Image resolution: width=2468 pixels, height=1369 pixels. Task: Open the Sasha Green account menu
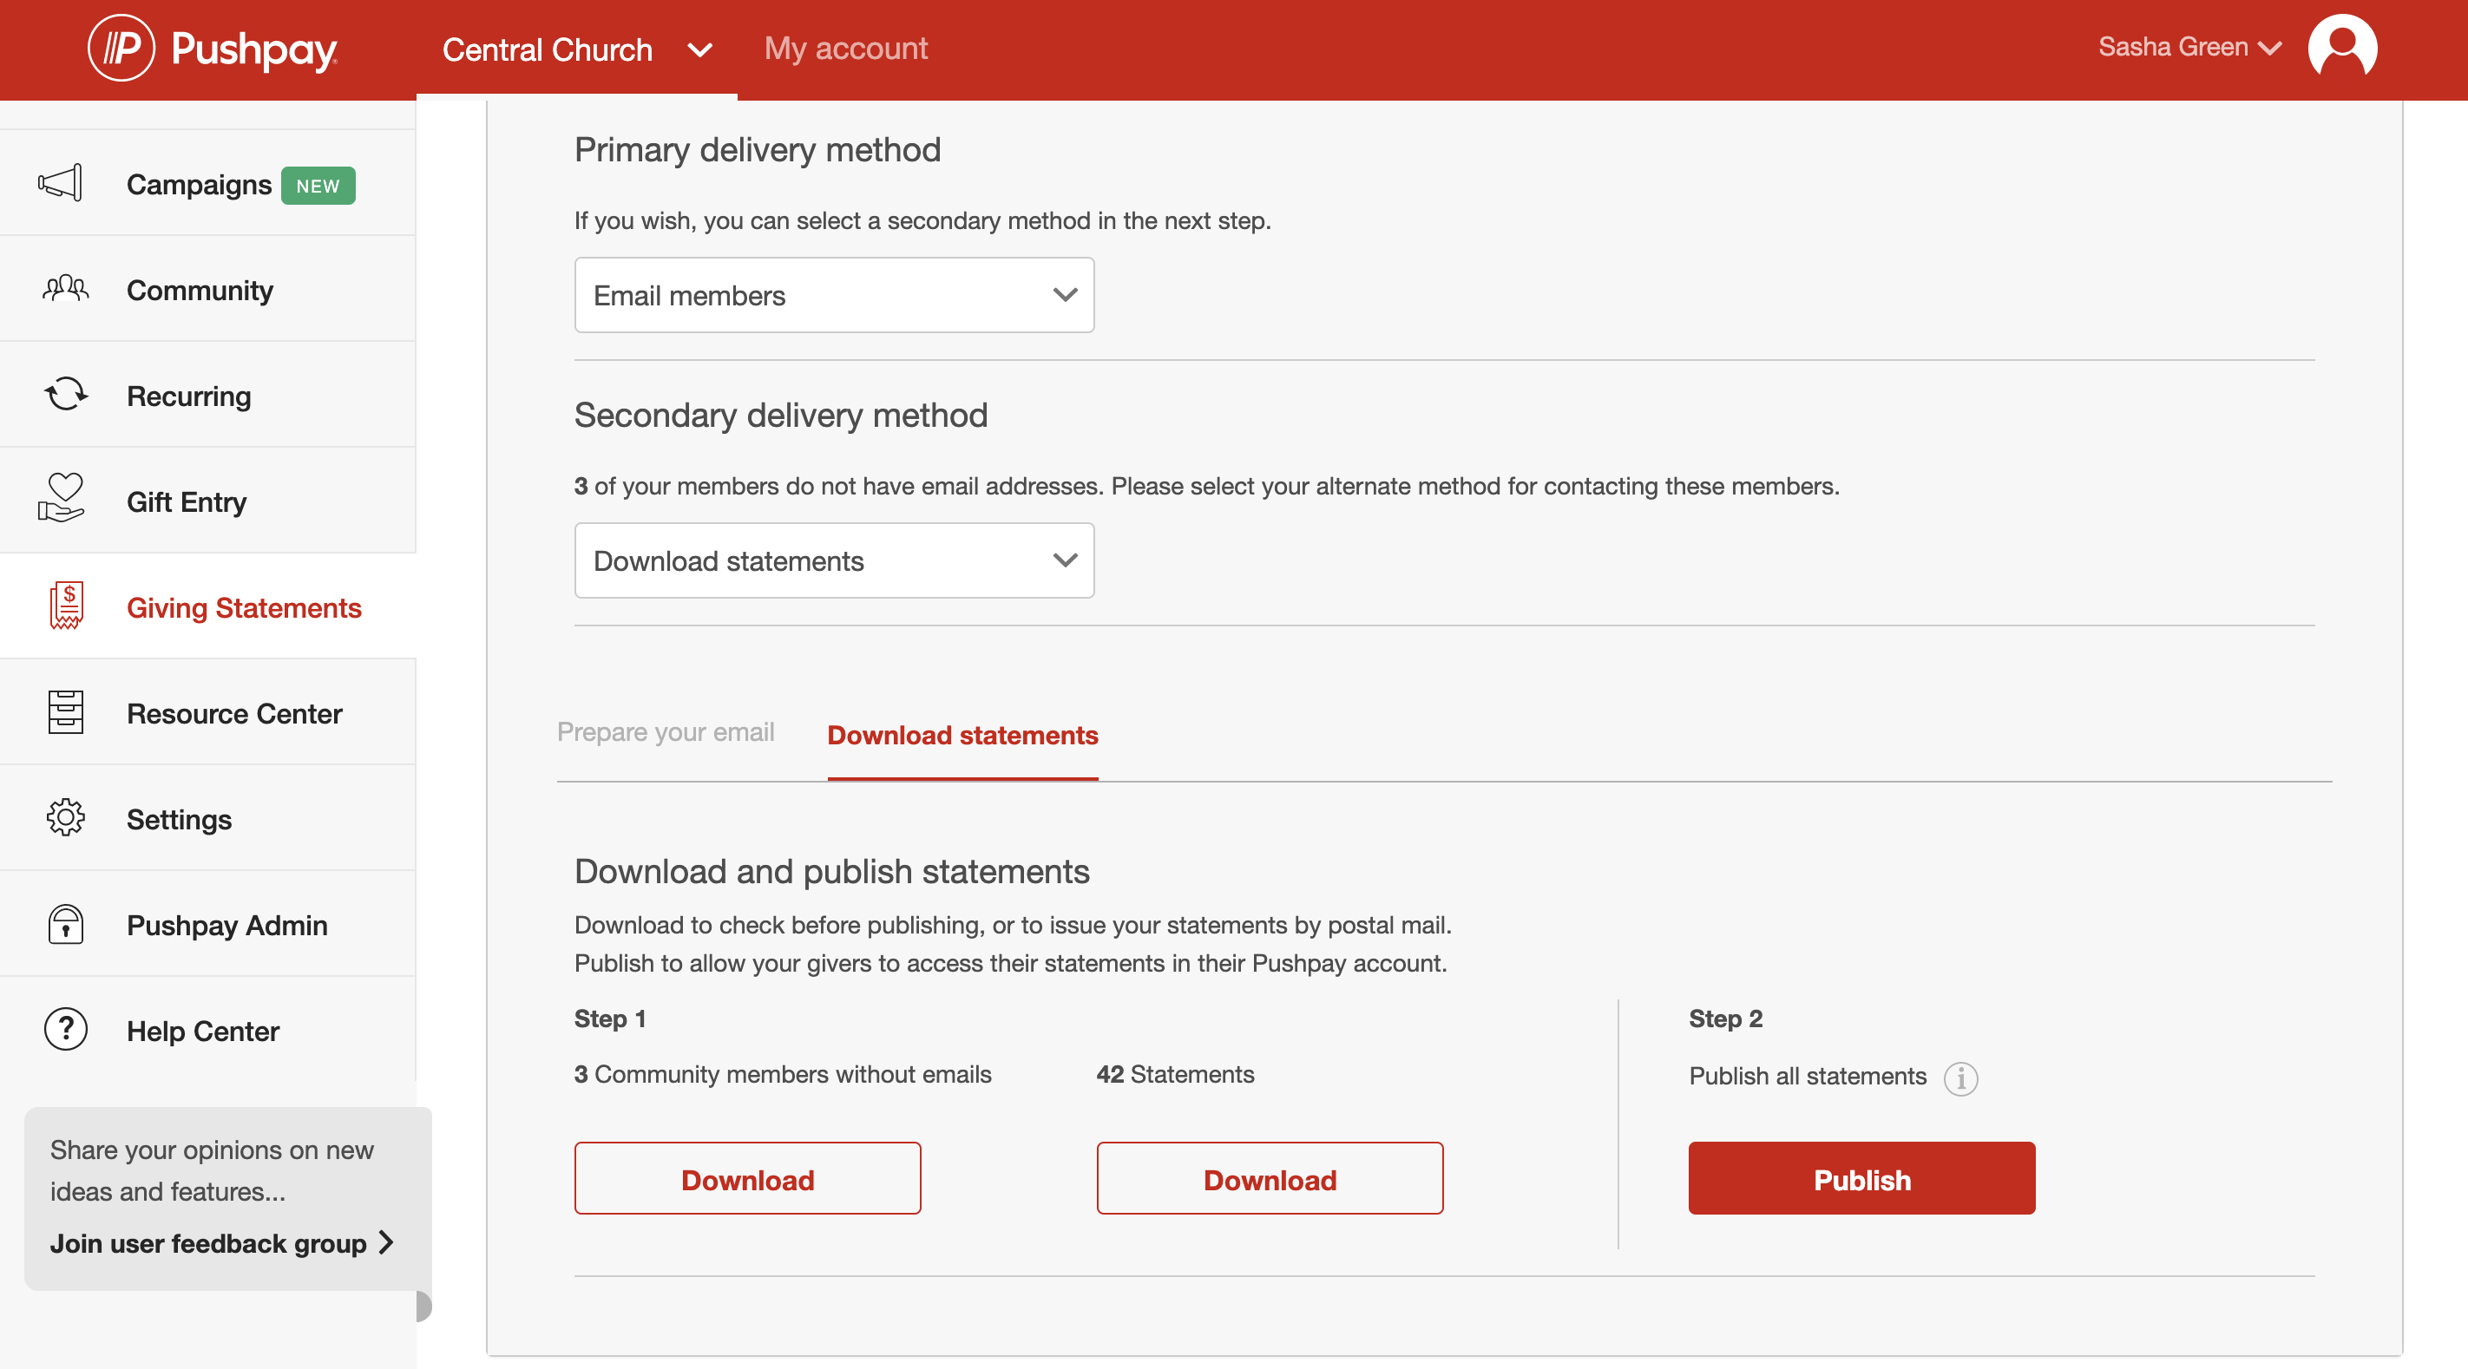click(x=2188, y=46)
